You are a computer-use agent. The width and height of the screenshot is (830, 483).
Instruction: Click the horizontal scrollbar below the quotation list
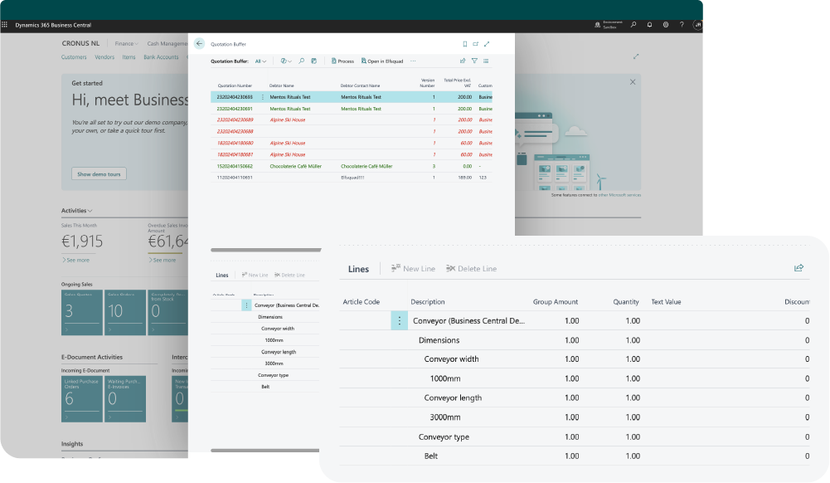click(265, 249)
